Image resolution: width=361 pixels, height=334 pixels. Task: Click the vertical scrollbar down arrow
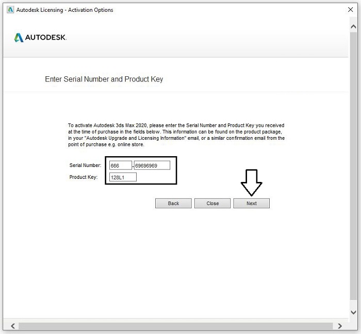point(353,312)
